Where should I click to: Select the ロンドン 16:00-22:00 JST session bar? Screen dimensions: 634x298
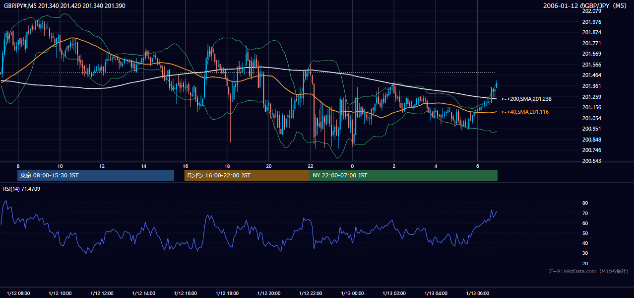(x=247, y=175)
